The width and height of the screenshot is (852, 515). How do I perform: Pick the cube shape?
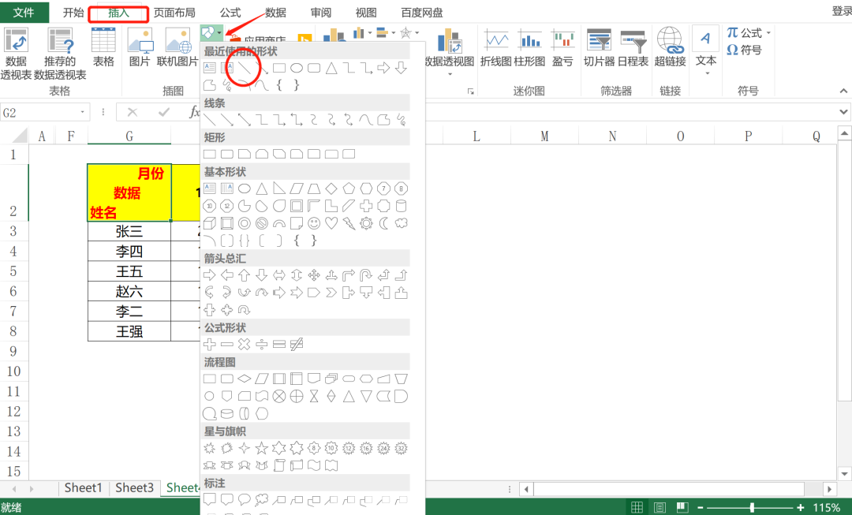click(x=210, y=223)
